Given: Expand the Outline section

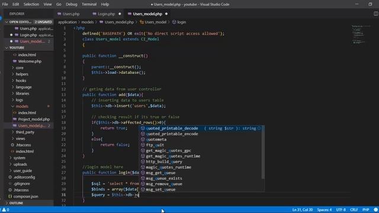Looking at the screenshot, I should click(28, 203).
